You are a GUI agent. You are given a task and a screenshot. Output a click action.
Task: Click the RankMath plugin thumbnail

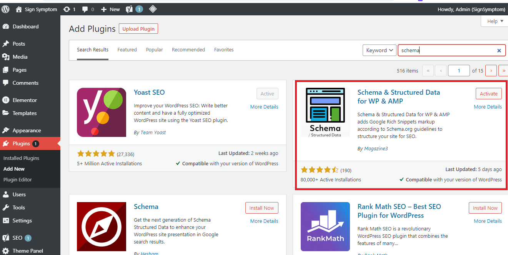325,227
